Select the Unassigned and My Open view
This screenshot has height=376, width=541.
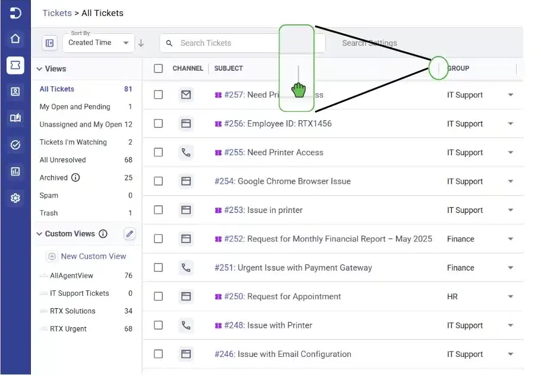pyautogui.click(x=86, y=124)
